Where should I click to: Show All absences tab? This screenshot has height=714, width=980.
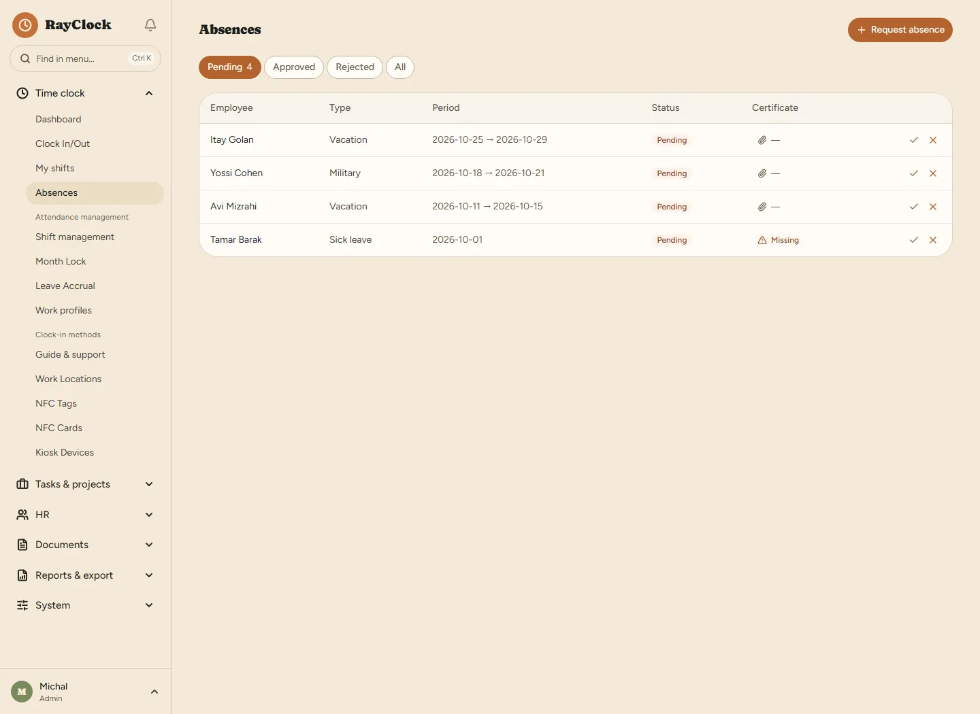[400, 67]
